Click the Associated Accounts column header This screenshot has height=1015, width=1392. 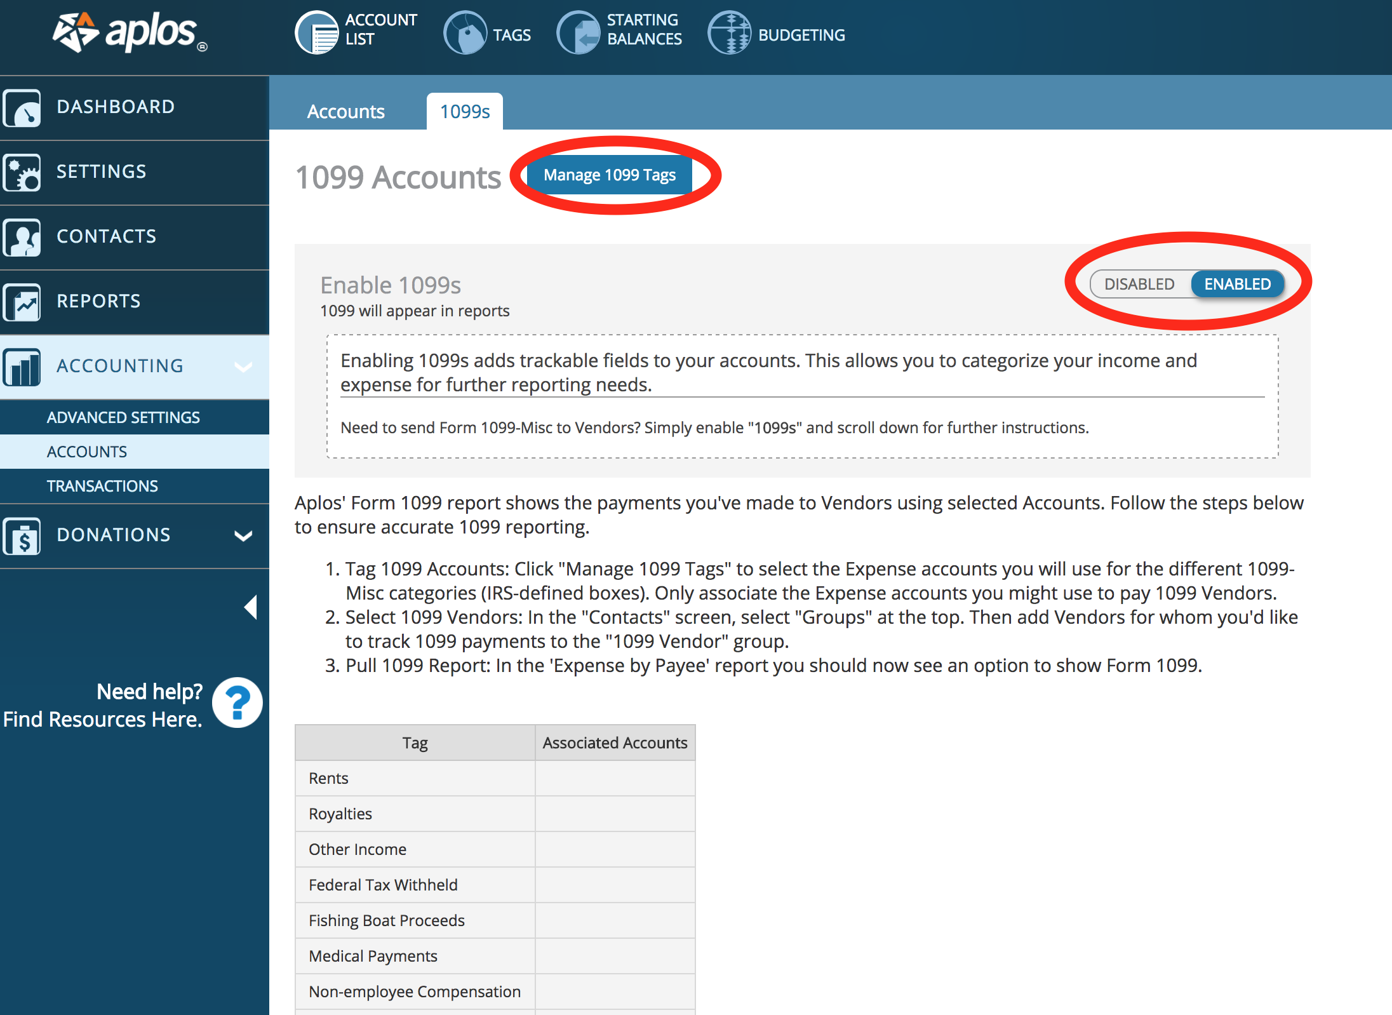(615, 743)
